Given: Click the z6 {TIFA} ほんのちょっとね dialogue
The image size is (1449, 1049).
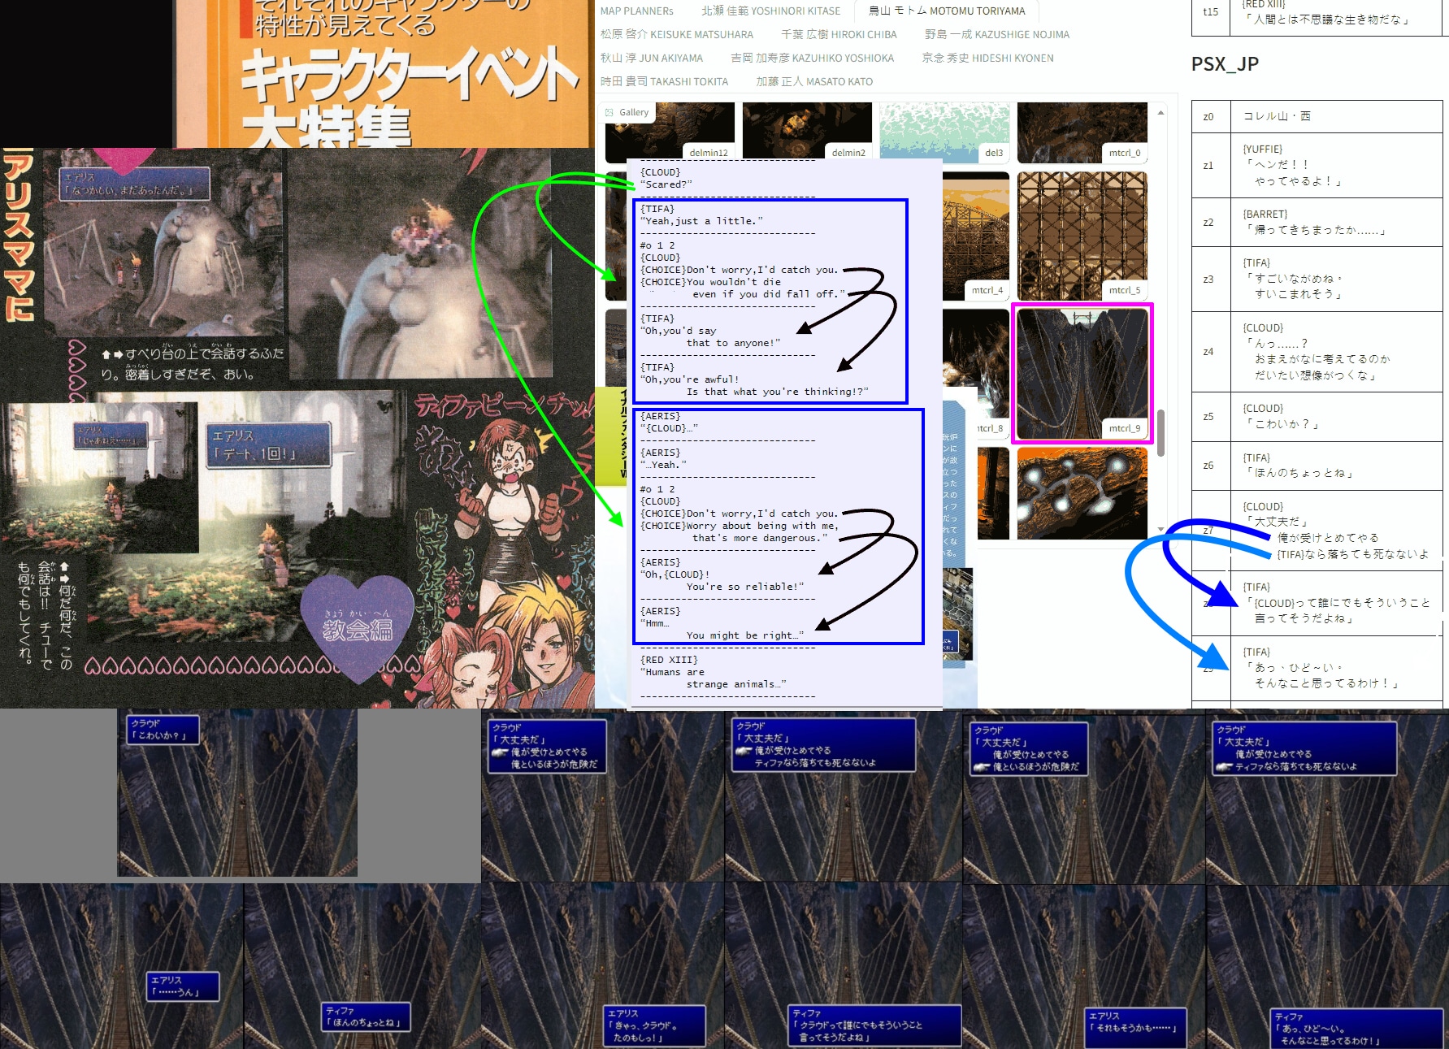Looking at the screenshot, I should (1337, 466).
